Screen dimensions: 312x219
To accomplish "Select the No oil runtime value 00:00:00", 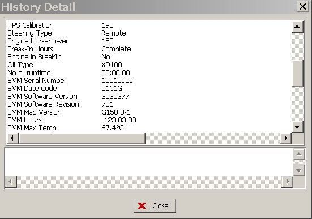I will (116, 73).
